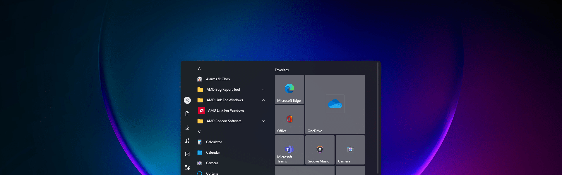Open File Explorer from the Start sidebar
The image size is (562, 175).
pos(187,167)
